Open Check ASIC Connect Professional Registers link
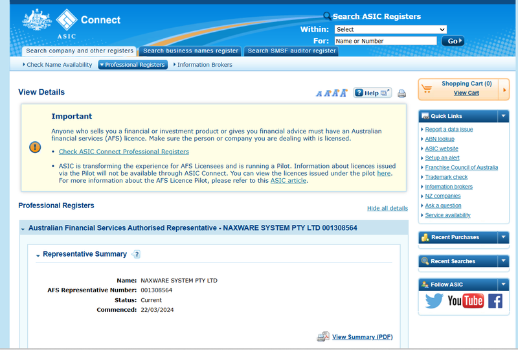Screen dimensions: 518x350 tap(124, 152)
